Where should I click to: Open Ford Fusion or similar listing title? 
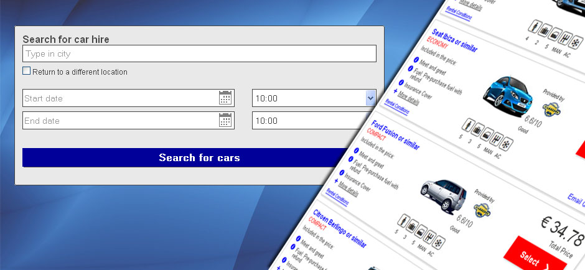[x=395, y=134]
